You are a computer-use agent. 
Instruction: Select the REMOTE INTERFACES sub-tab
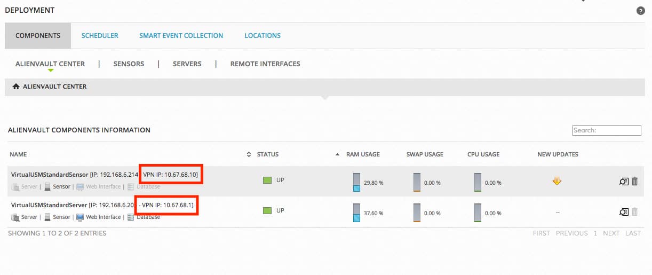(x=265, y=64)
